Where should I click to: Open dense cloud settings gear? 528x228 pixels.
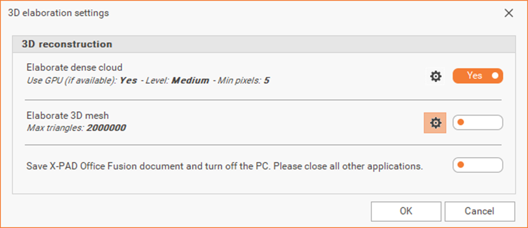coord(436,77)
